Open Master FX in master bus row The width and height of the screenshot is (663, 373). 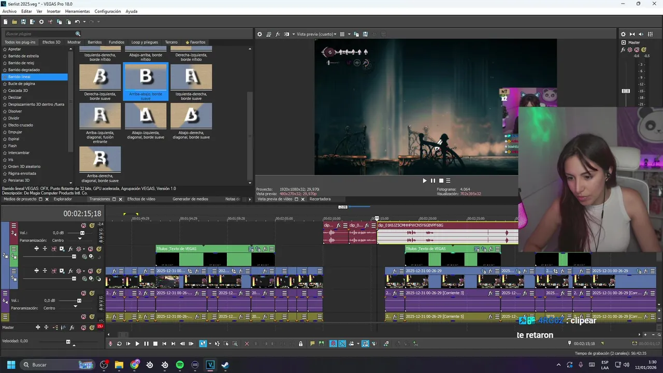click(x=71, y=327)
